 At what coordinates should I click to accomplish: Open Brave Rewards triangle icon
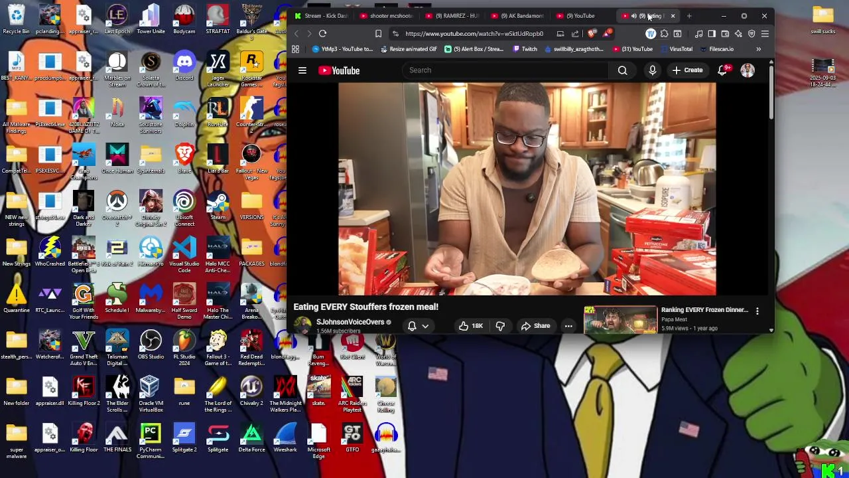pos(608,33)
